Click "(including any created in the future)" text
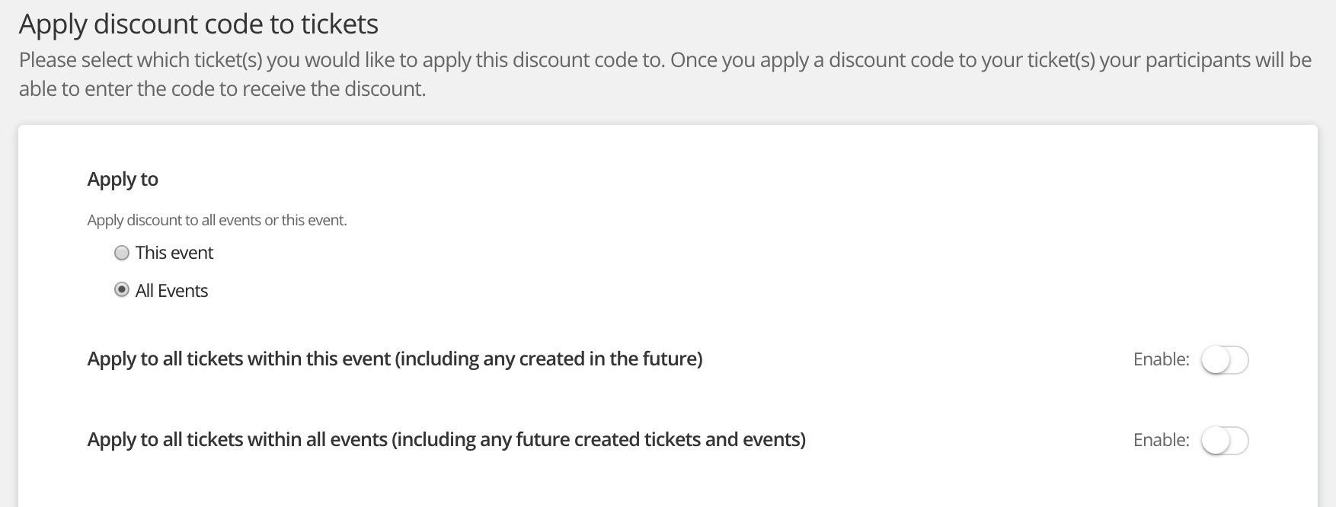 548,359
